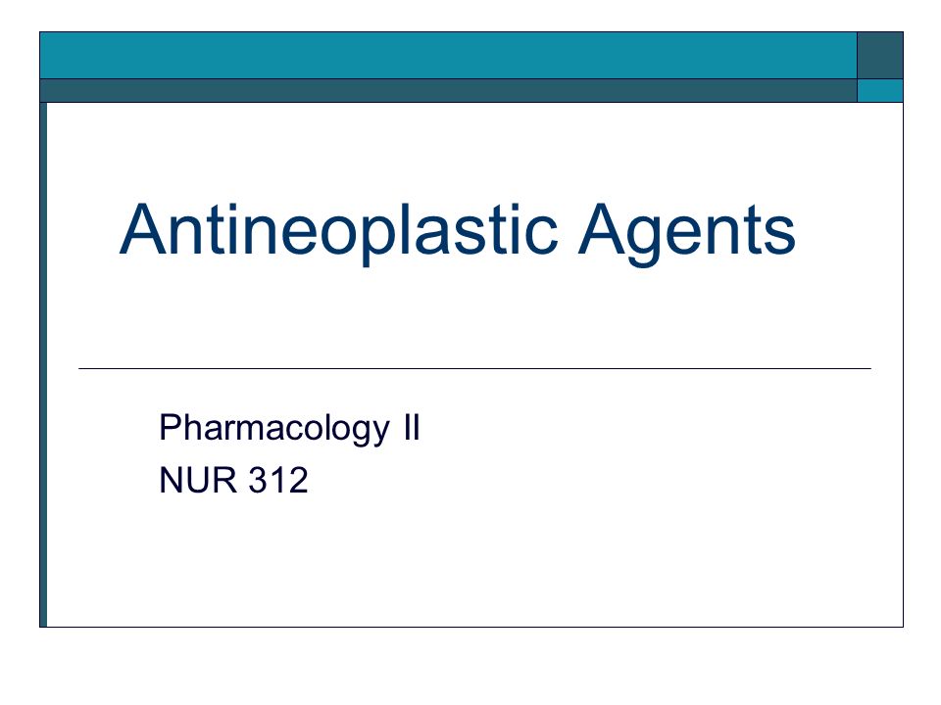The image size is (941, 705).
Task: Click the dark slate band below the teal header
Action: point(448,90)
